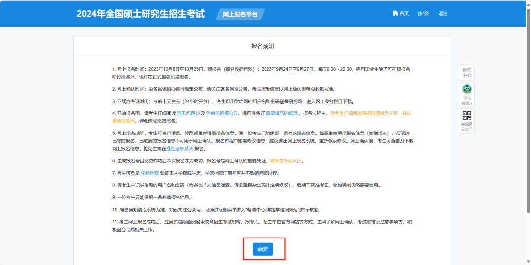This screenshot has height=265, width=531.
Task: Click the 报名须知 panel heading
Action: pos(263,46)
